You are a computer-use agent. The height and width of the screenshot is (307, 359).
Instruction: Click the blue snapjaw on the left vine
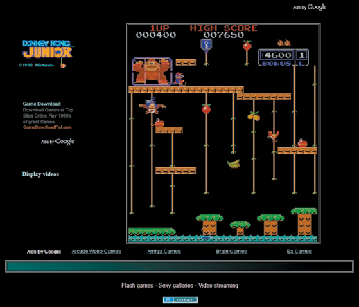pyautogui.click(x=152, y=106)
